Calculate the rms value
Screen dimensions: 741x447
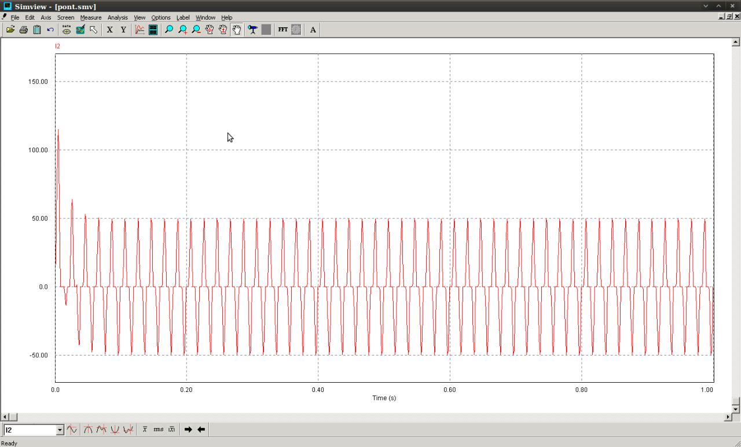158,430
